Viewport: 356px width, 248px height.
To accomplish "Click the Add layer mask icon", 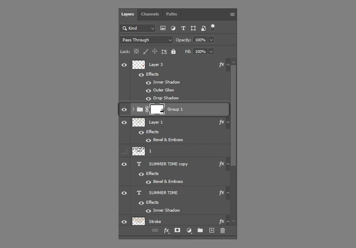I will coord(178,230).
